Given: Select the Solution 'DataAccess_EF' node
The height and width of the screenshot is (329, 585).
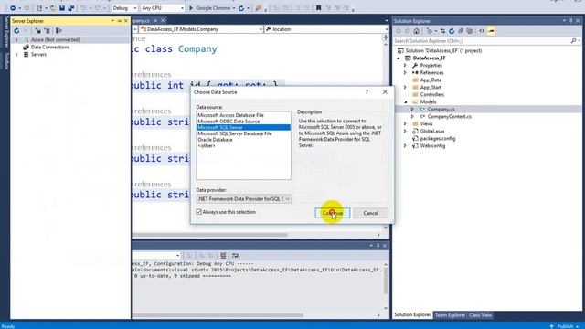Looking at the screenshot, I should (443, 51).
